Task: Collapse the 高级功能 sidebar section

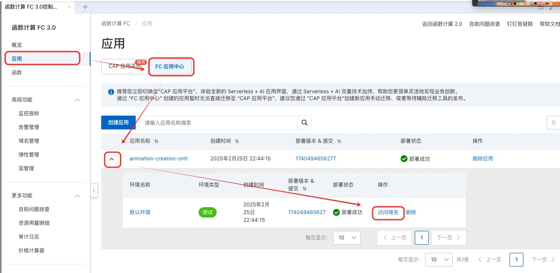Action: [x=78, y=100]
